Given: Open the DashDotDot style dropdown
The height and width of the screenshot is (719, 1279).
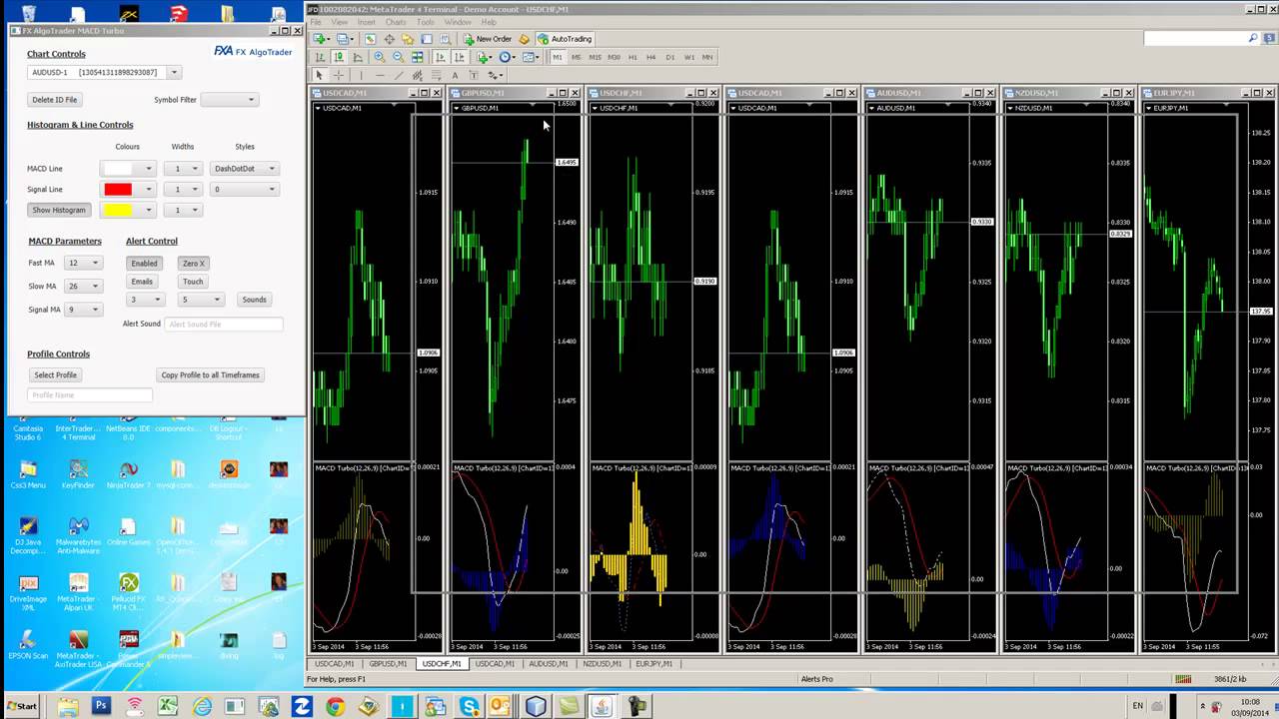Looking at the screenshot, I should pos(244,169).
